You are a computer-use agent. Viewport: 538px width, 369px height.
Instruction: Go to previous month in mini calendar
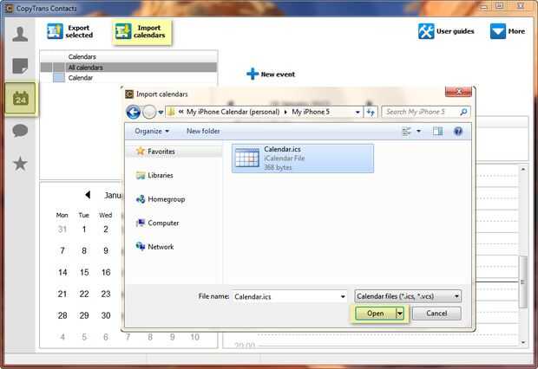point(88,195)
